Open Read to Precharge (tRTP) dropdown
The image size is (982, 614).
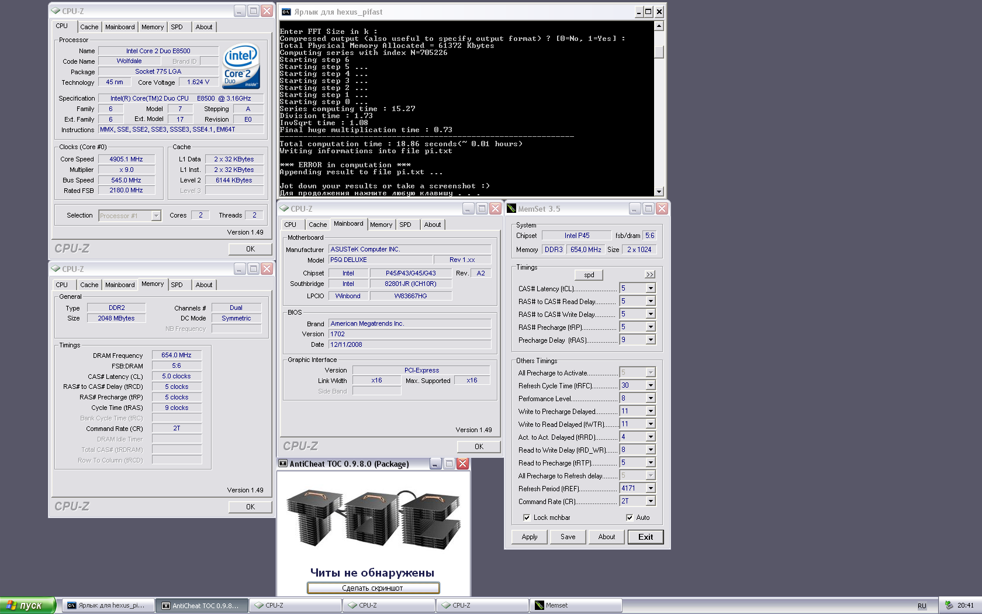(x=651, y=463)
